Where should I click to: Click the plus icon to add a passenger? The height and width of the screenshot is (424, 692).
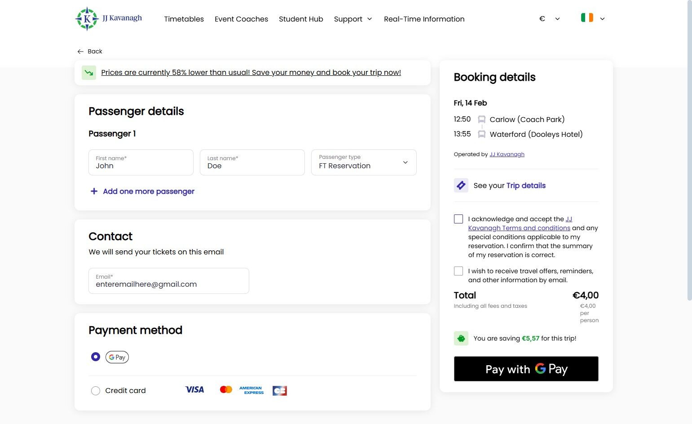94,191
